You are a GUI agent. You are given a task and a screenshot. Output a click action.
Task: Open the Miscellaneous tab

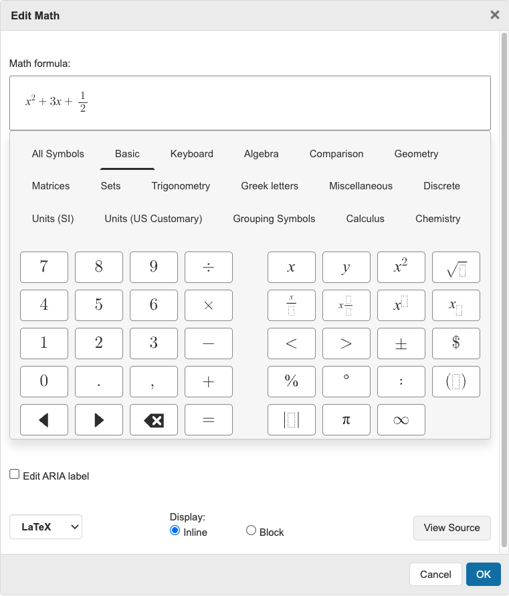coord(361,186)
